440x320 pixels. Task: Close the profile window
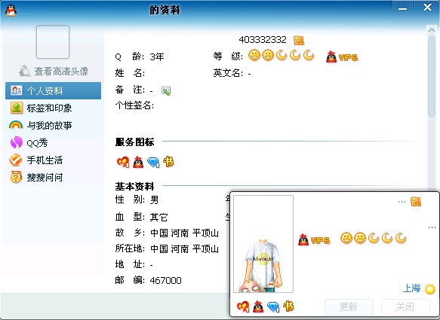[x=427, y=8]
